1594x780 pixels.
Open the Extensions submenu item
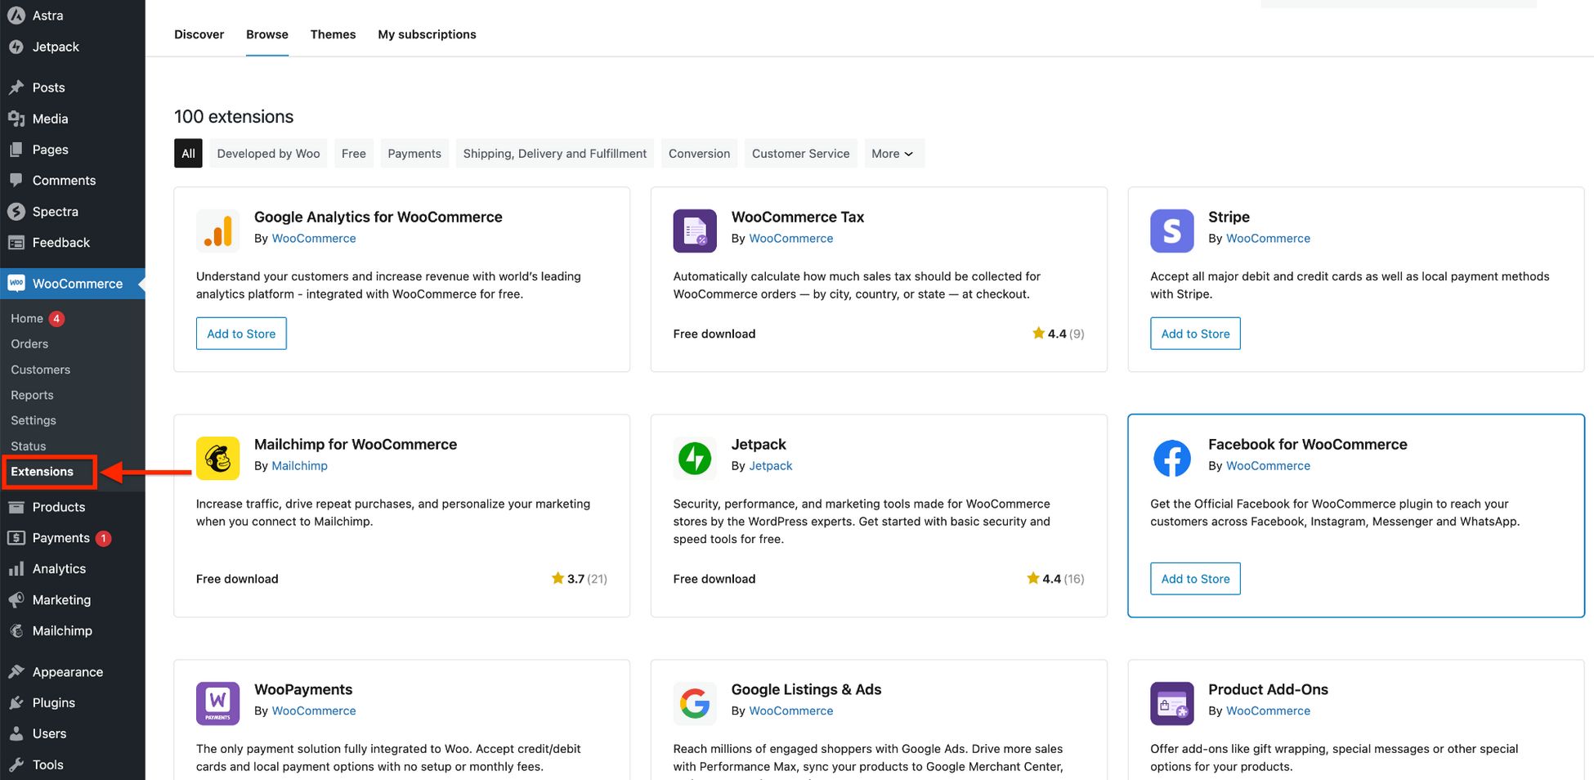pos(42,472)
